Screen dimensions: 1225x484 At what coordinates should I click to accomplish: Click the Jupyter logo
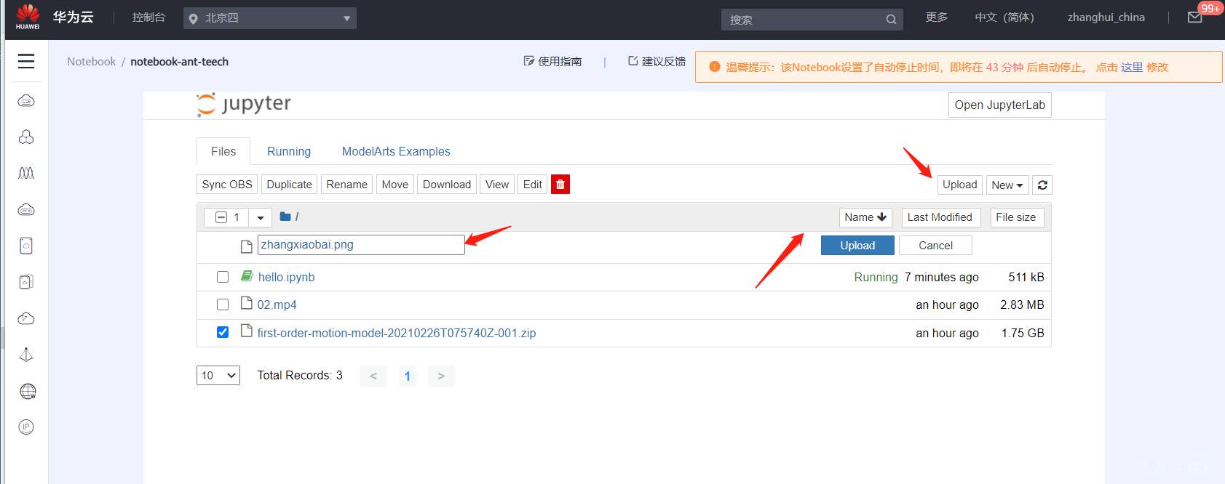pyautogui.click(x=244, y=104)
